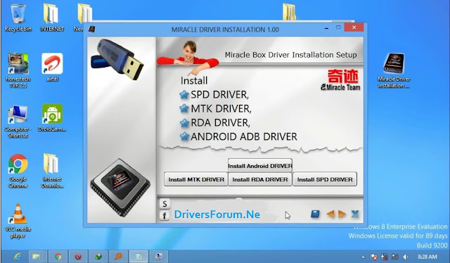Click the network tray icon with red X

pos(385,257)
